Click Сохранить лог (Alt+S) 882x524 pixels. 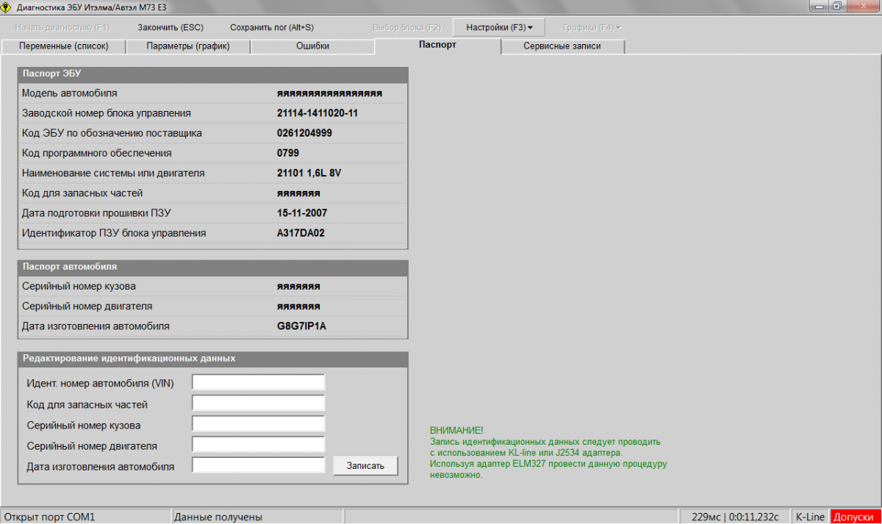(271, 27)
